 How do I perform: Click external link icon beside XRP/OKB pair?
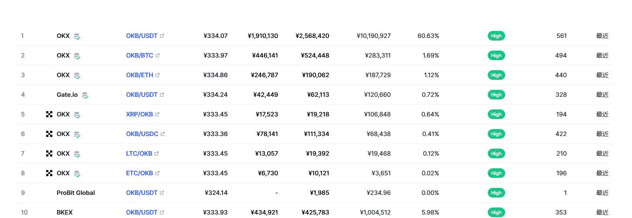click(157, 114)
